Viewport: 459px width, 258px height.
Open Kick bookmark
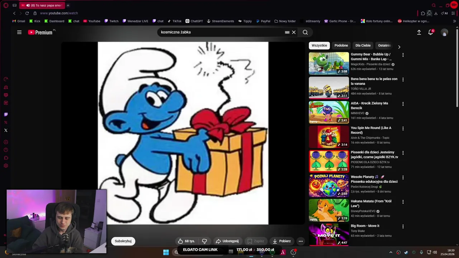pos(35,21)
